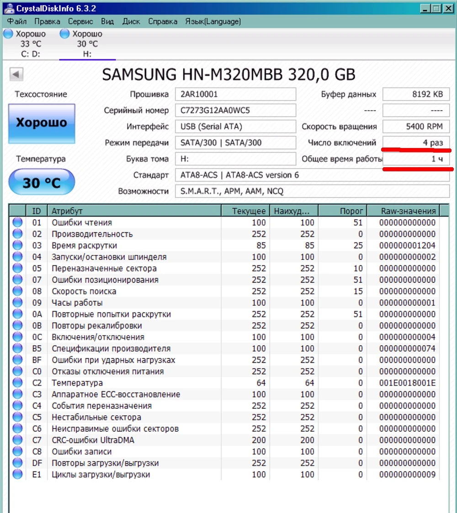
Task: Click status icon for Повторы загрузки/выгрузки row
Action: pyautogui.click(x=18, y=463)
